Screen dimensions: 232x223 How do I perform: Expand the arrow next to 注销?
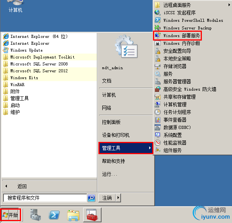(118, 198)
